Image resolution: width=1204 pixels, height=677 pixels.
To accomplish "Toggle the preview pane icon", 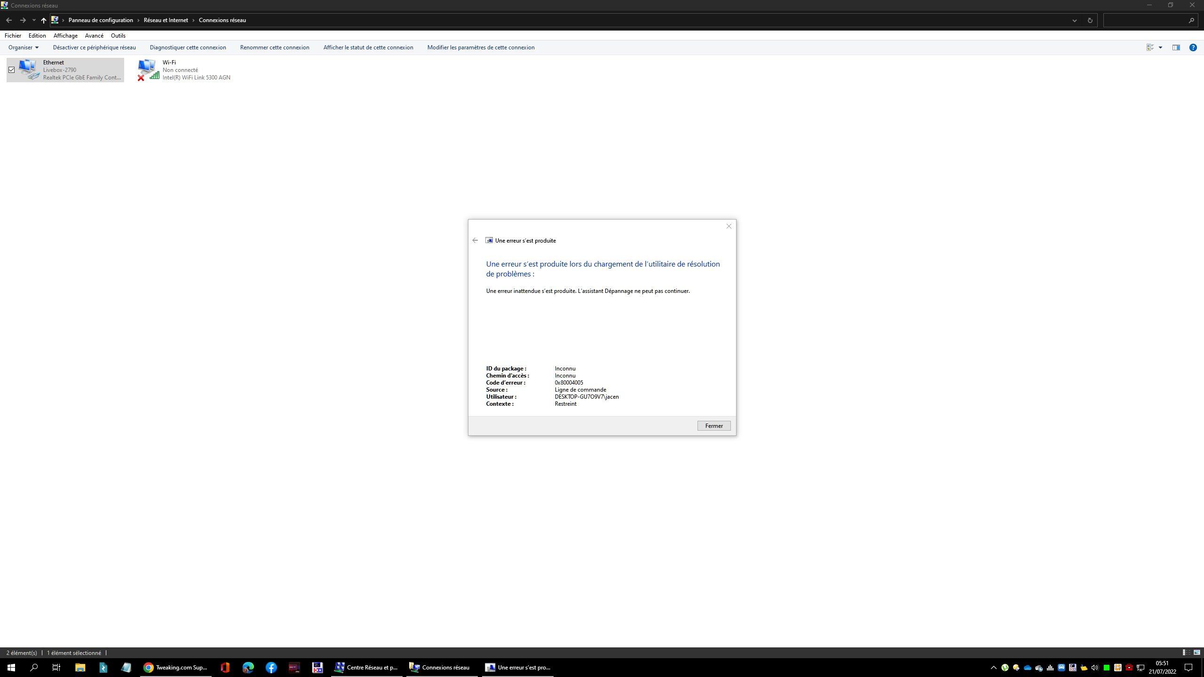I will coord(1176,47).
